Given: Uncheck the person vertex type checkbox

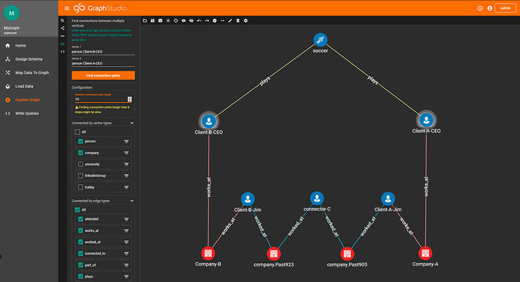Looking at the screenshot, I should (x=80, y=141).
